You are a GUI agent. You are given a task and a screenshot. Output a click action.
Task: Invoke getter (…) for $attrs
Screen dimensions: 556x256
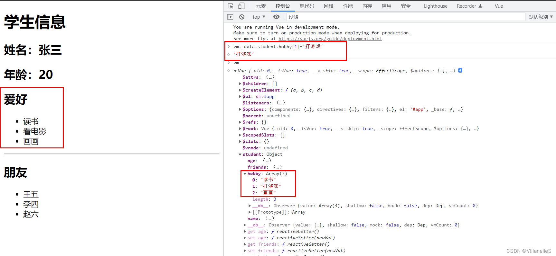pos(270,77)
